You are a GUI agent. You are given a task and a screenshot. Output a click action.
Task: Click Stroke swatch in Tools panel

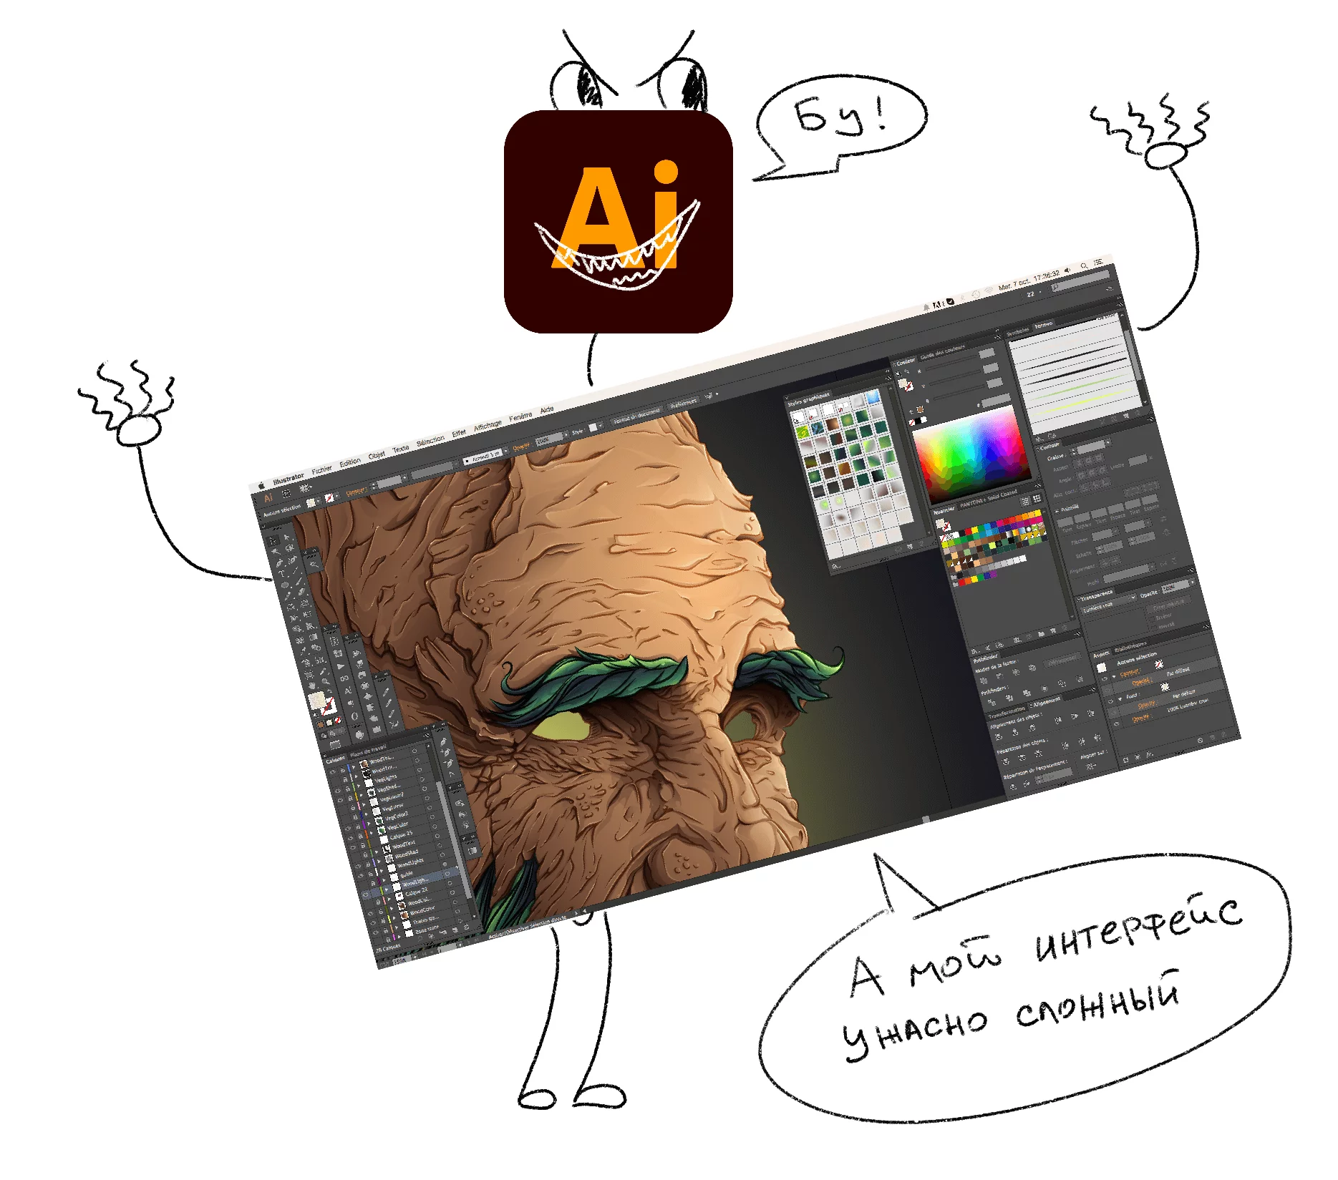(x=330, y=707)
